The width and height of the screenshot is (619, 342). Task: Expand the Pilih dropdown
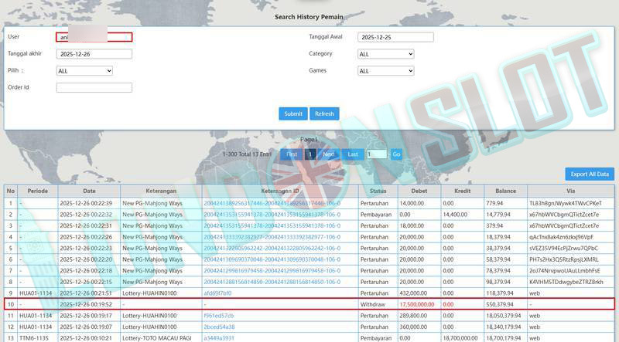[x=84, y=71]
